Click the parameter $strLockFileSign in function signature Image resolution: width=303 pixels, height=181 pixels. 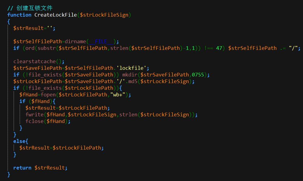point(104,15)
